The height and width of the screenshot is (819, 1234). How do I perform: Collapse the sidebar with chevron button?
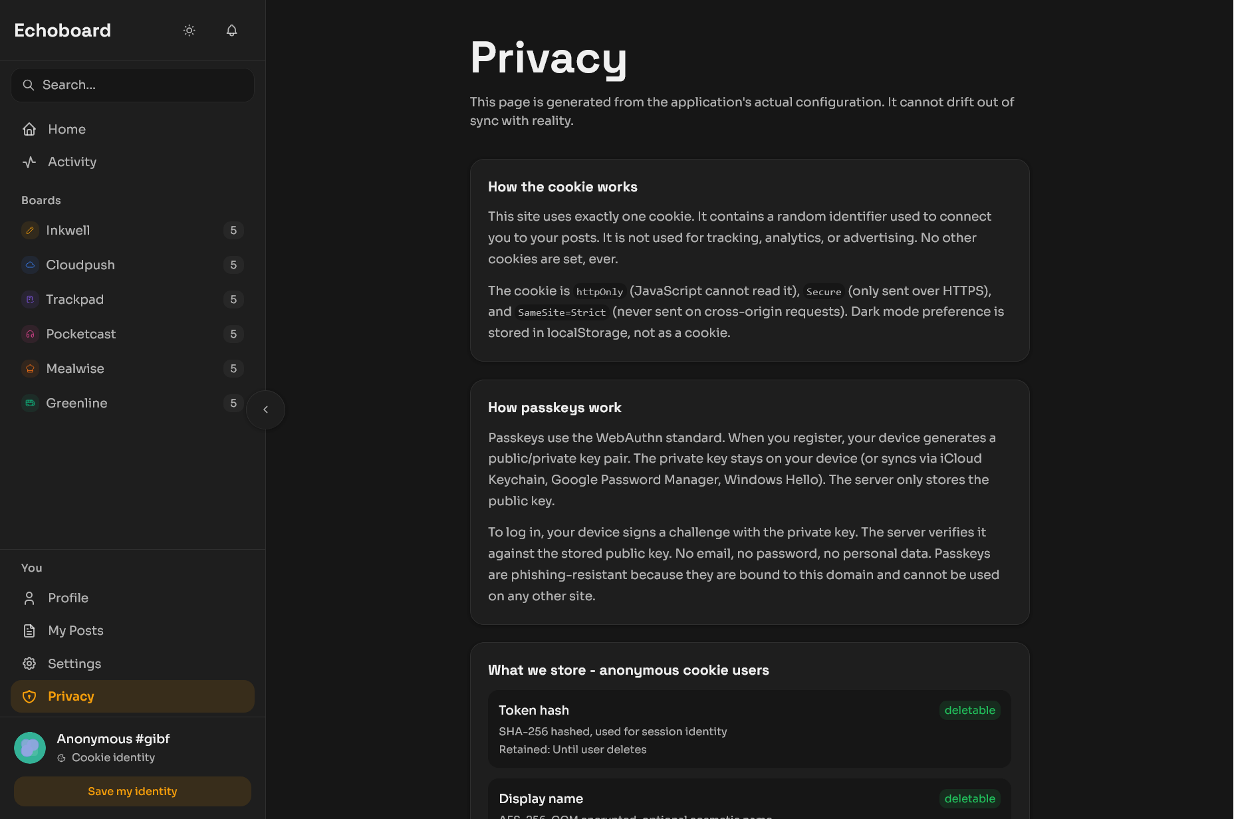pyautogui.click(x=265, y=409)
